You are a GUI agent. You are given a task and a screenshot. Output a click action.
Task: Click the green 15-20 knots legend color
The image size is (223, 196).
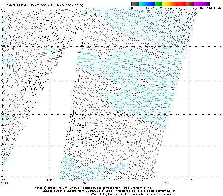click(159, 4)
